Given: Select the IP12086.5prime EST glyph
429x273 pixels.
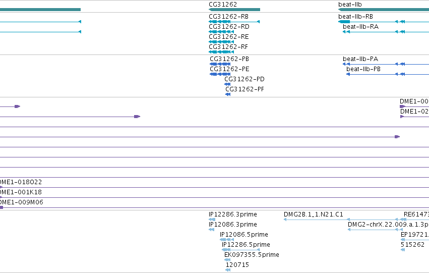Looking at the screenshot, I should [227, 240].
